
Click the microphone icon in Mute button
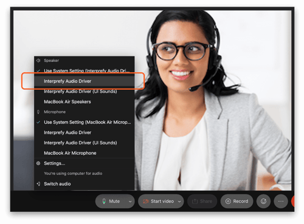tap(104, 201)
